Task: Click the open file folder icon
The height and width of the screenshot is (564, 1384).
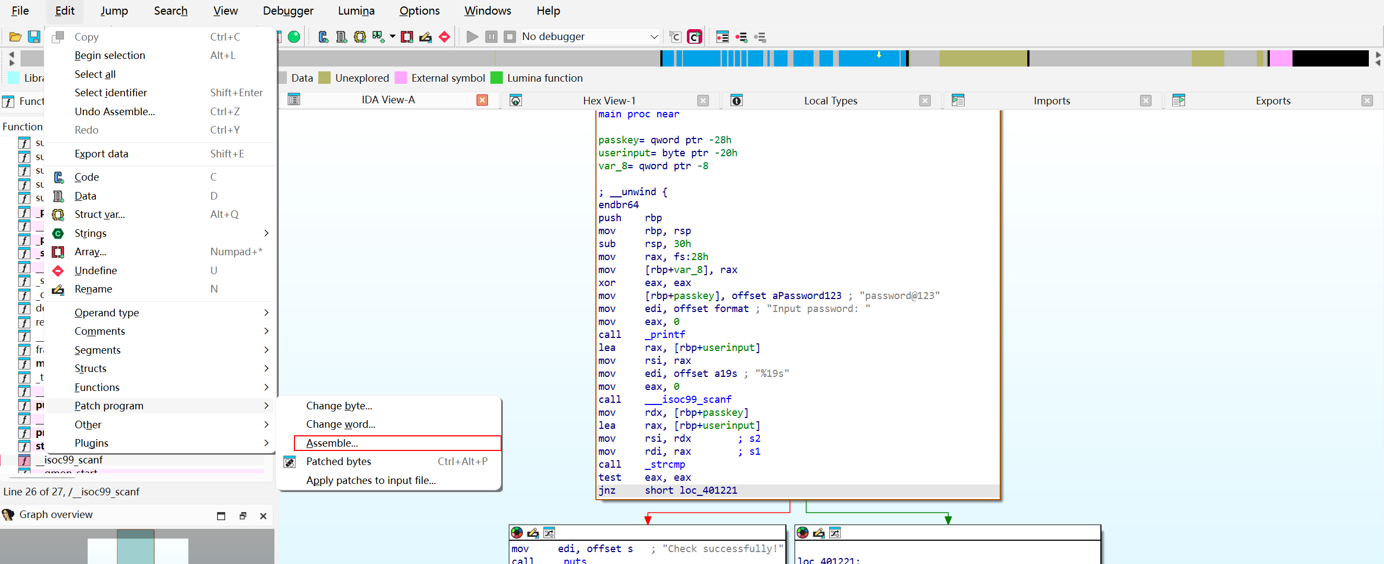Action: pos(15,37)
